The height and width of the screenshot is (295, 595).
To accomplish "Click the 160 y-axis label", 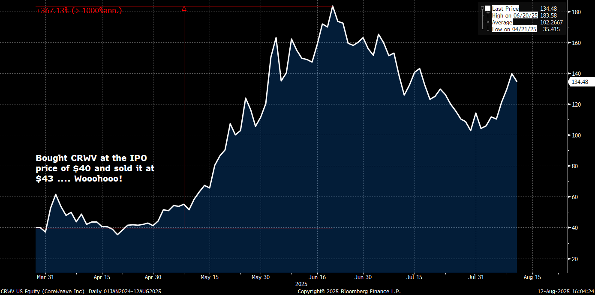I will point(577,43).
